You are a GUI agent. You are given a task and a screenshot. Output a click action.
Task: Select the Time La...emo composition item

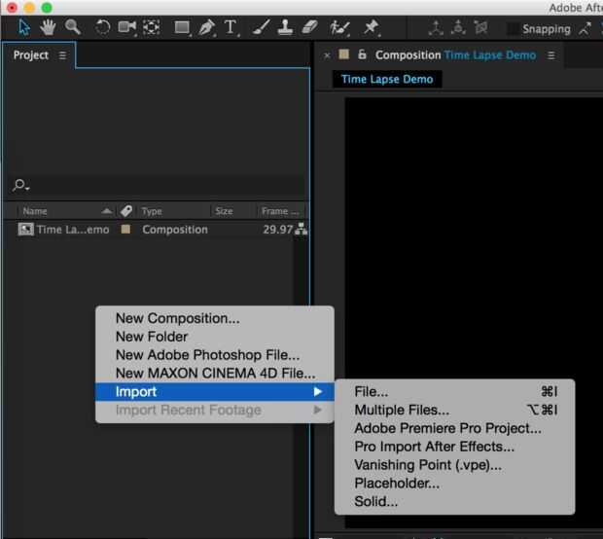(73, 230)
